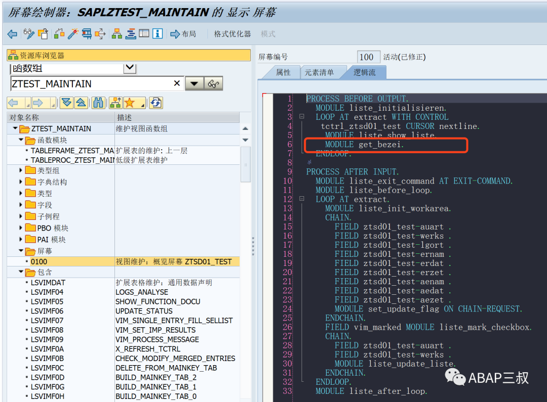Select TABLEPROC_ZTEST_MAI function module
This screenshot has width=547, height=402.
(72, 160)
